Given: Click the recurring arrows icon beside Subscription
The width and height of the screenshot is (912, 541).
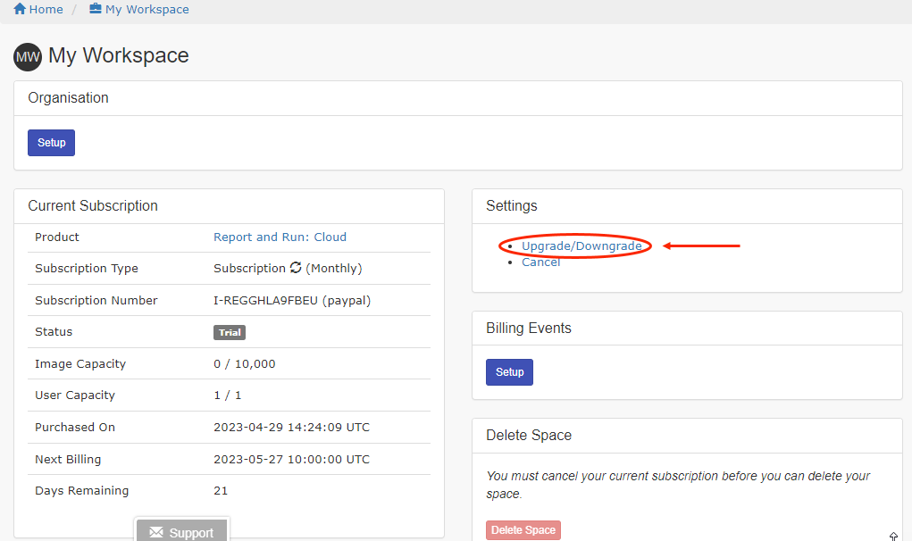Looking at the screenshot, I should point(296,268).
